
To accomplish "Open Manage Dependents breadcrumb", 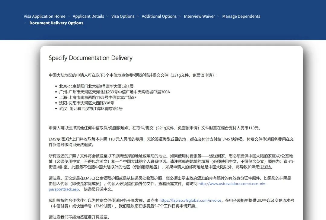I will 241,16.
